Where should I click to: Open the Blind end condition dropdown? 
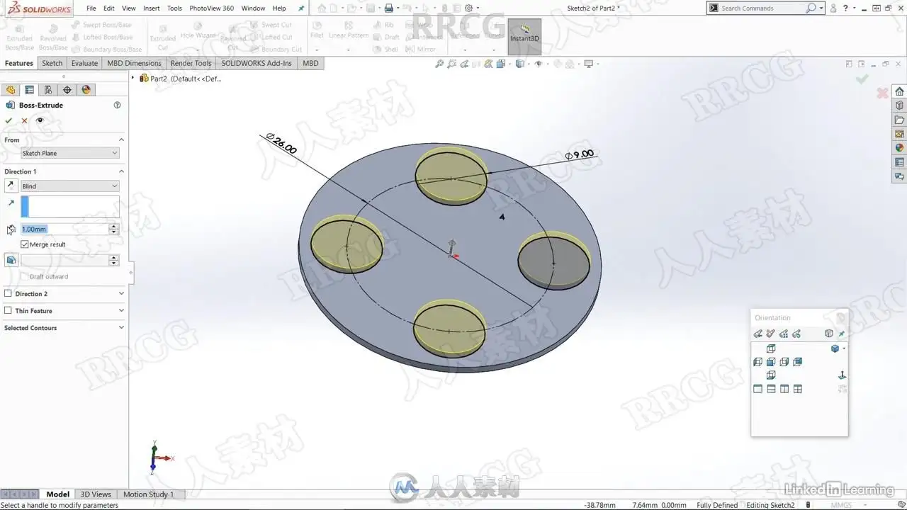(69, 186)
